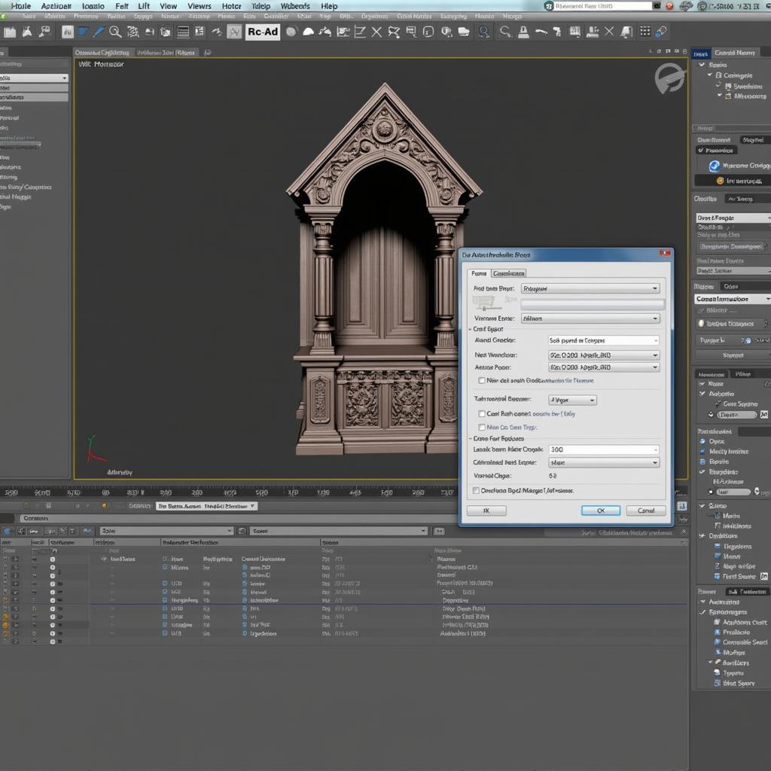Toggle the 'Aohotio' checkmark in right panel

point(702,394)
